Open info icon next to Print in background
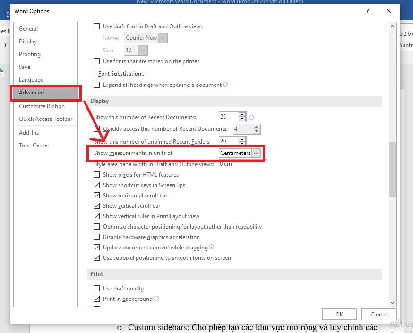 click(x=156, y=298)
